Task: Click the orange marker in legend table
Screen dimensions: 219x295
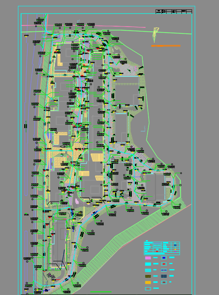Action: point(175,250)
